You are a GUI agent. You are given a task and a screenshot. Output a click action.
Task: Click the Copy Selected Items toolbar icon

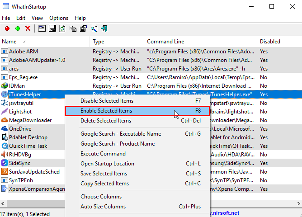coord(73,29)
